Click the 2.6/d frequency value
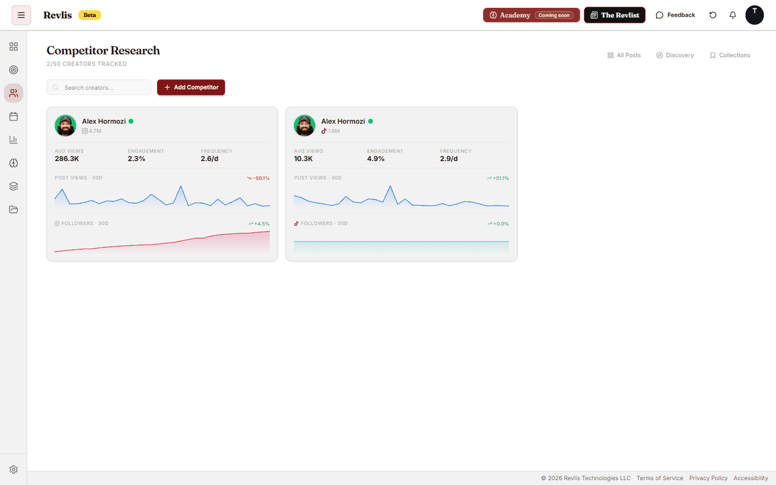 [x=210, y=159]
